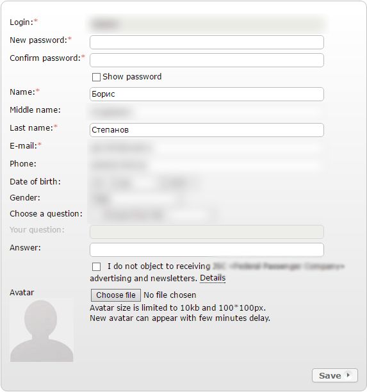Click the Choose file button for avatar
The width and height of the screenshot is (367, 392).
point(116,295)
